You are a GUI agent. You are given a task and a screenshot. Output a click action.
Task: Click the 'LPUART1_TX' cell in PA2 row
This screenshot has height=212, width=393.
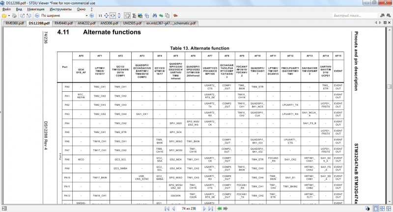(x=290, y=105)
